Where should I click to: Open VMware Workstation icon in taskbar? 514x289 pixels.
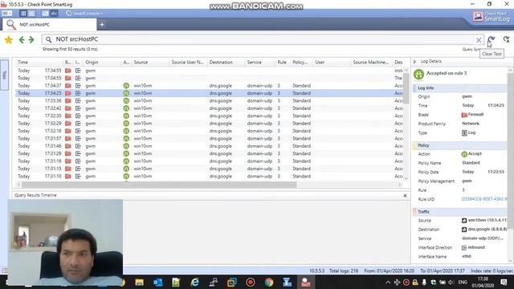[x=232, y=282]
